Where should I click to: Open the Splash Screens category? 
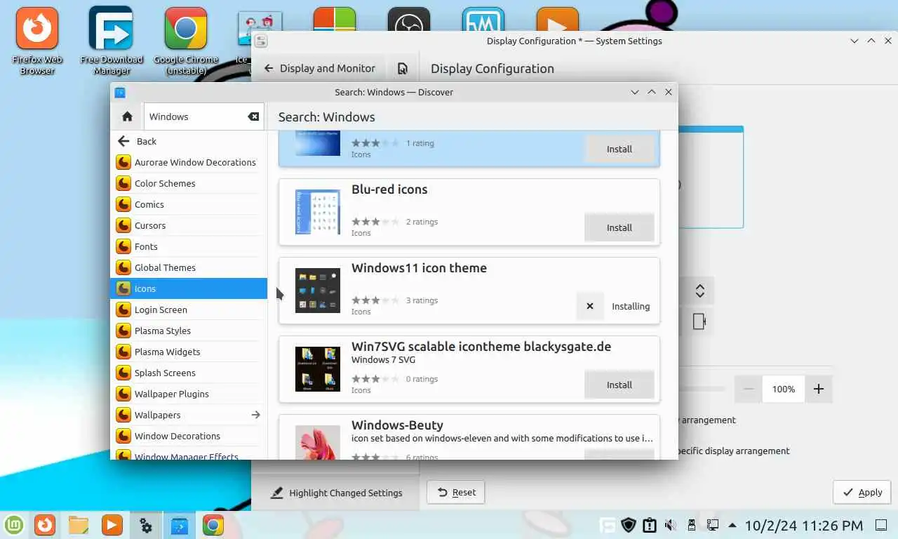click(189, 373)
